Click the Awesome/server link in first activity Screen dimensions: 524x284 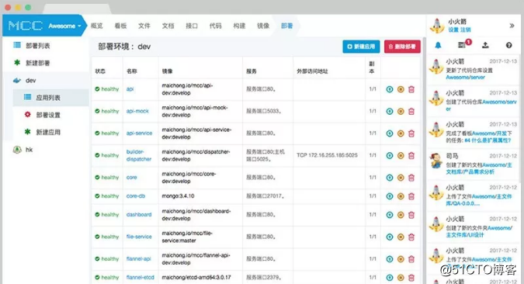466,77
